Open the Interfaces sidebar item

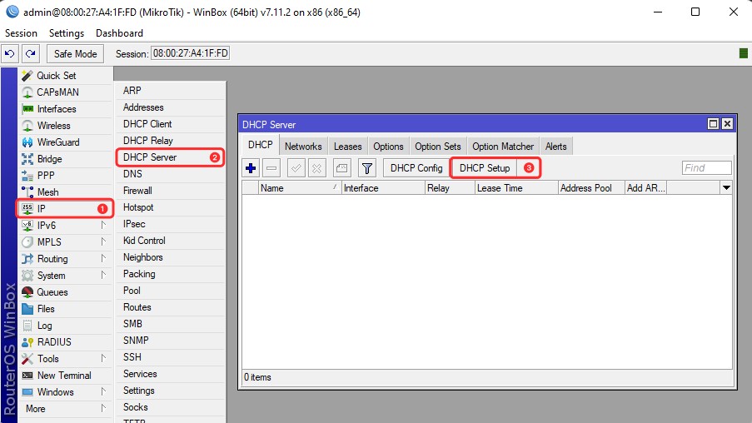point(56,109)
